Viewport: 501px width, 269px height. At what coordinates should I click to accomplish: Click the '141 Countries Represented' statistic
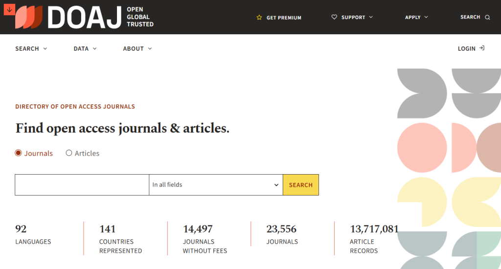[120, 239]
